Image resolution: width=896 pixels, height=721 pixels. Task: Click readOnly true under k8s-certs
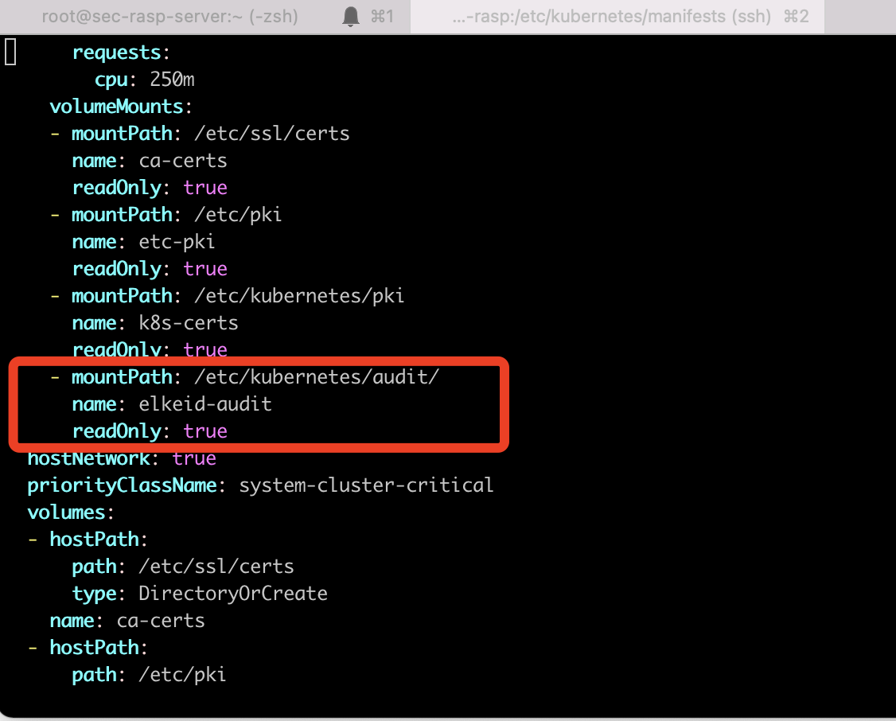click(x=149, y=349)
